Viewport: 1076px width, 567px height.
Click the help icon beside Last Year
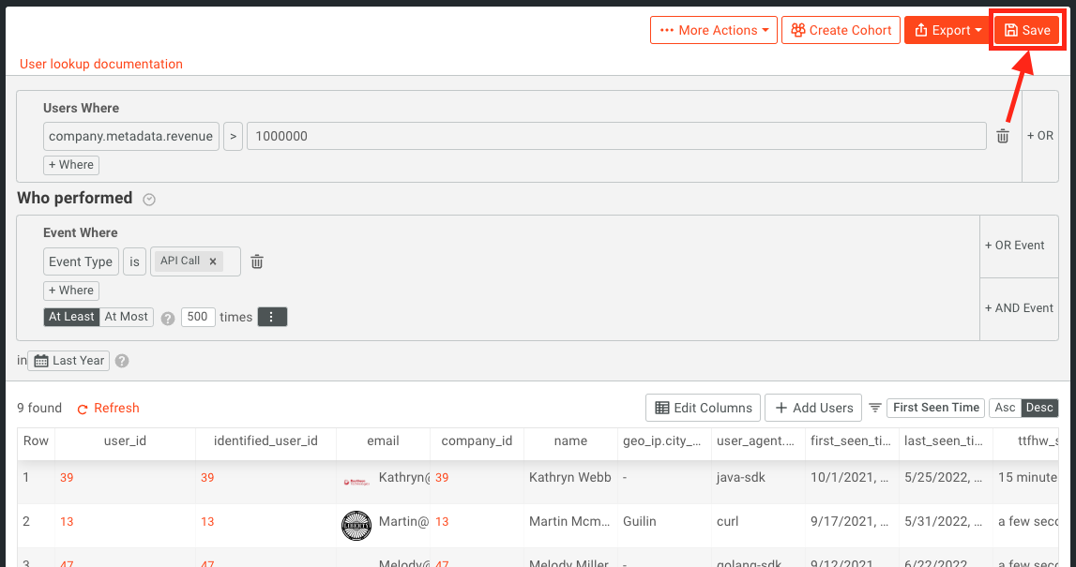[122, 361]
